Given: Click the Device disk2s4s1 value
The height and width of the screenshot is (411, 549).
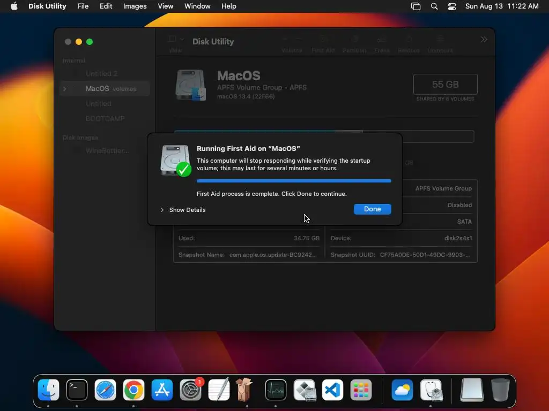Looking at the screenshot, I should tap(458, 238).
